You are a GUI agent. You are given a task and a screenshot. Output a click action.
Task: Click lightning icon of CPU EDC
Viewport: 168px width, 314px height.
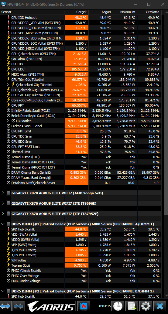(x=9, y=69)
